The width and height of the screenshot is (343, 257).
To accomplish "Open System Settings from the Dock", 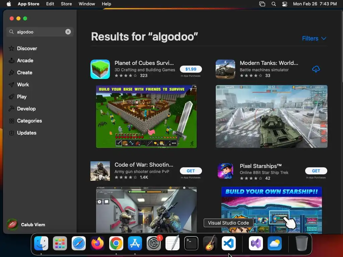I will pos(154,243).
